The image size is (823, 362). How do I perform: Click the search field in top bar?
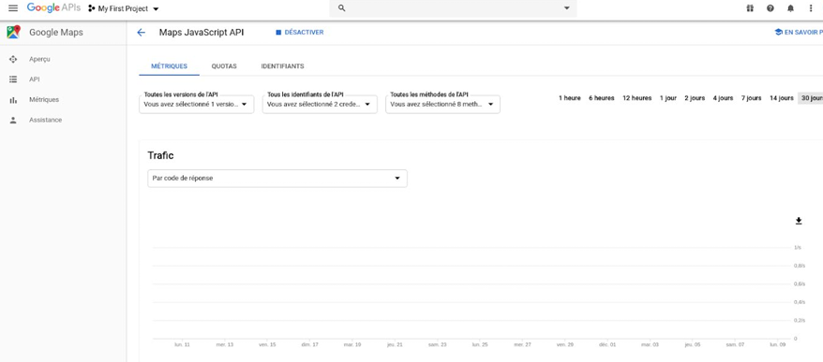point(453,8)
